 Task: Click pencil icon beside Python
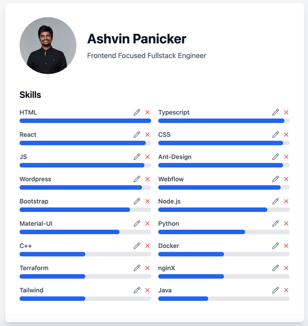[x=276, y=223]
